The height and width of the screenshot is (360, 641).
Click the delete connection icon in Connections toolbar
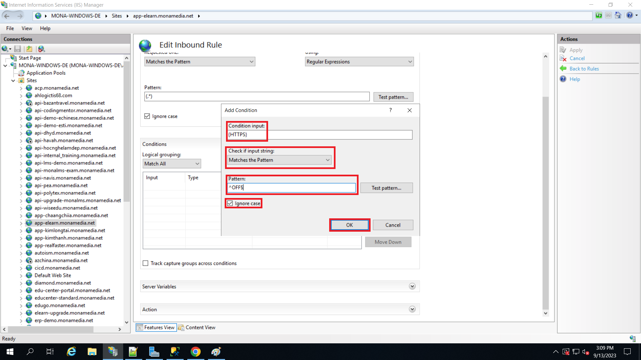(x=41, y=49)
